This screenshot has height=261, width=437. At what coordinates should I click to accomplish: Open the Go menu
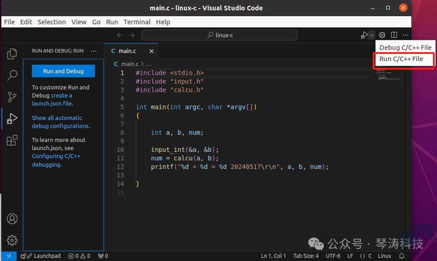click(96, 22)
